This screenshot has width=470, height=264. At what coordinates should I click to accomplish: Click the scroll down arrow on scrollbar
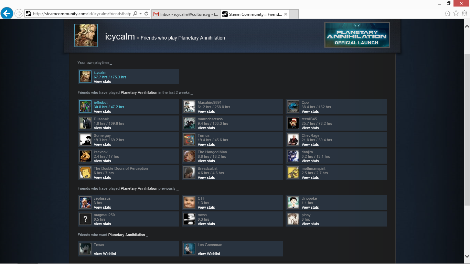(467, 256)
